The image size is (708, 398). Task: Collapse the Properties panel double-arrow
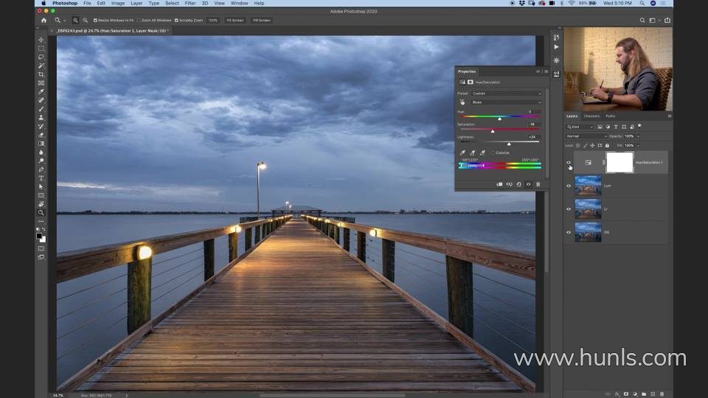point(538,71)
